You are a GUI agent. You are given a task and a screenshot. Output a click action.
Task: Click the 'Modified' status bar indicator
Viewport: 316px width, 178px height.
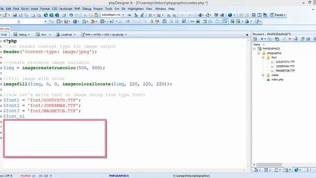tap(25, 176)
